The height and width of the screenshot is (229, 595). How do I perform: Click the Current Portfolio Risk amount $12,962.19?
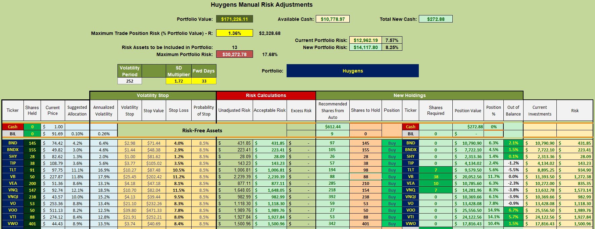365,40
